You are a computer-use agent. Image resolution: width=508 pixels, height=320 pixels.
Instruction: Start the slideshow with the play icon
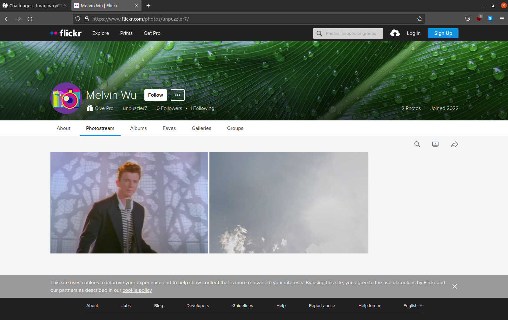click(x=435, y=144)
